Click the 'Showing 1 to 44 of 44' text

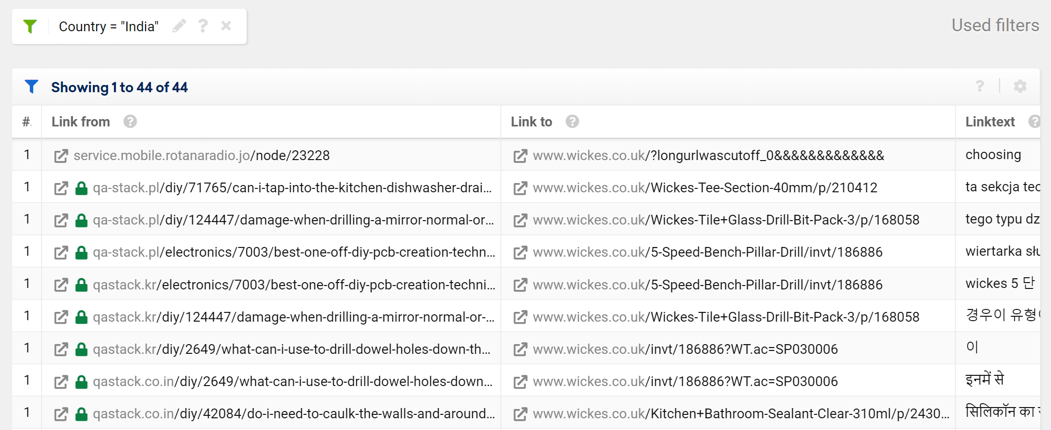[x=119, y=87]
